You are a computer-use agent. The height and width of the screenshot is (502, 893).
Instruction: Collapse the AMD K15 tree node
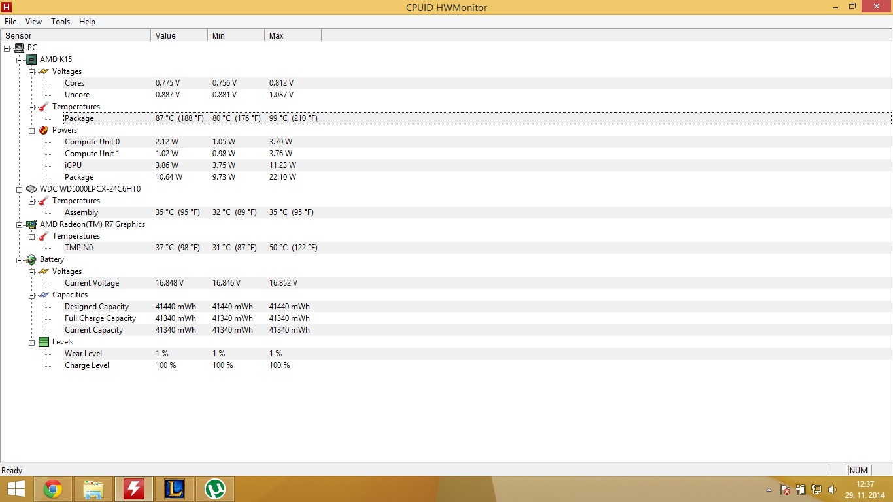pyautogui.click(x=20, y=59)
